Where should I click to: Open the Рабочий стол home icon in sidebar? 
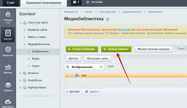(8, 14)
